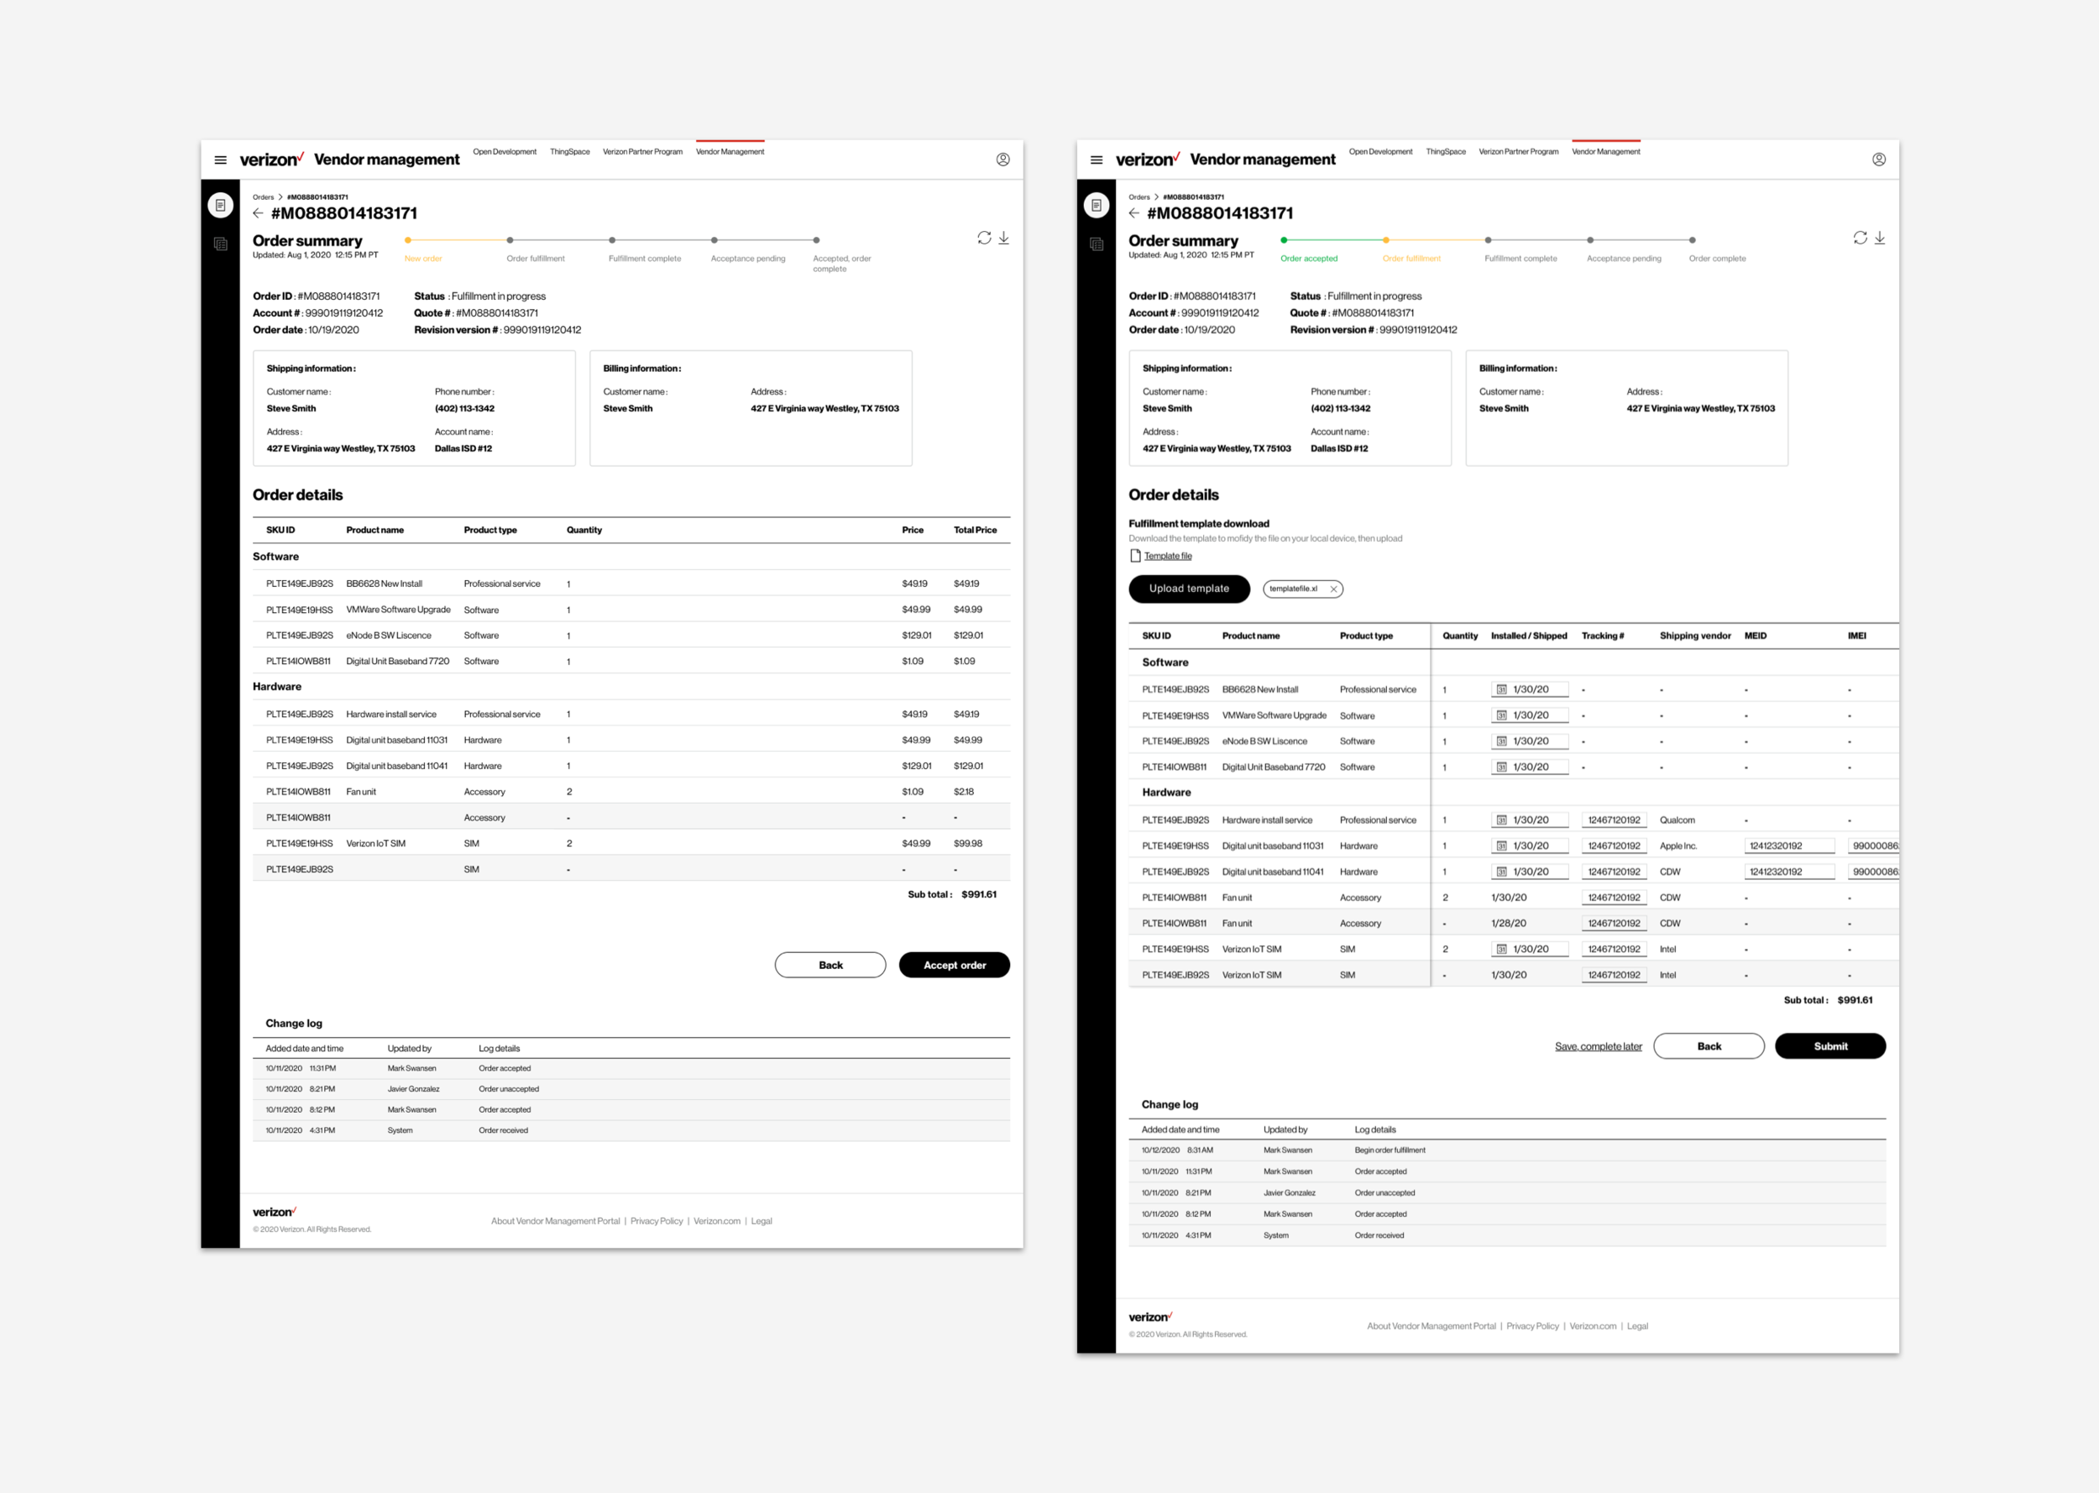Click the MEID field in Digital unit baseband 11031 row

(x=1789, y=846)
